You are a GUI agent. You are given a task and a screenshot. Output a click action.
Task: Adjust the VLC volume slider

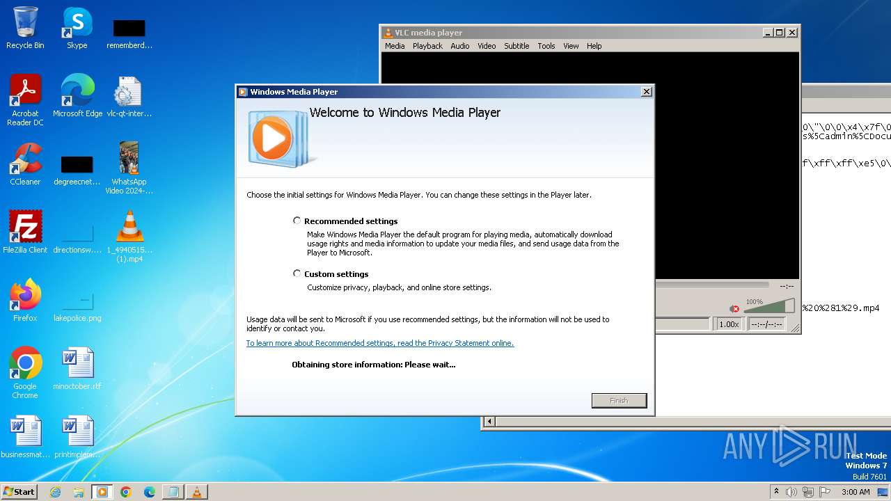pos(769,307)
